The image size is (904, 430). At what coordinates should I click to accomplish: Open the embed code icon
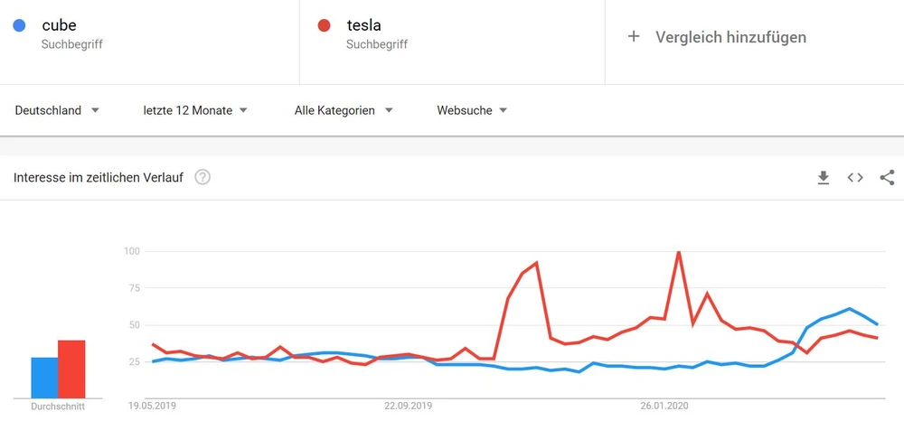(x=855, y=178)
